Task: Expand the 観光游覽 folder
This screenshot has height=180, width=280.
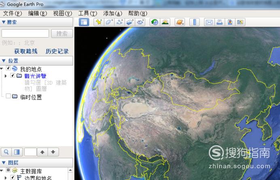Action: pyautogui.click(x=6, y=76)
